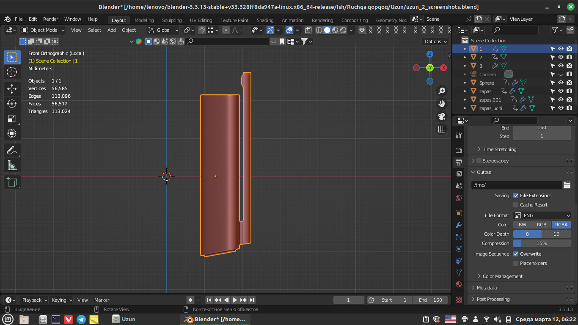Browse output folder with the folder icon
The height and width of the screenshot is (325, 578).
click(567, 185)
